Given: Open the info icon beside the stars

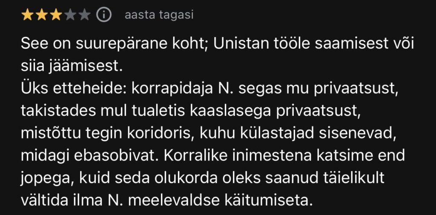Looking at the screenshot, I should tap(103, 15).
